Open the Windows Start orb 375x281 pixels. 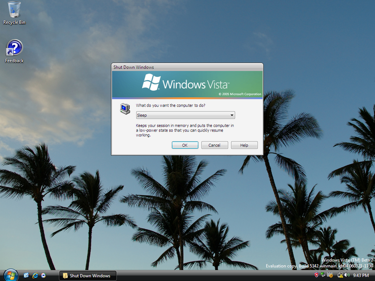click(x=11, y=275)
